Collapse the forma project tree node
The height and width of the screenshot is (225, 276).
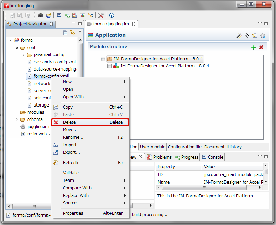pos(10,40)
